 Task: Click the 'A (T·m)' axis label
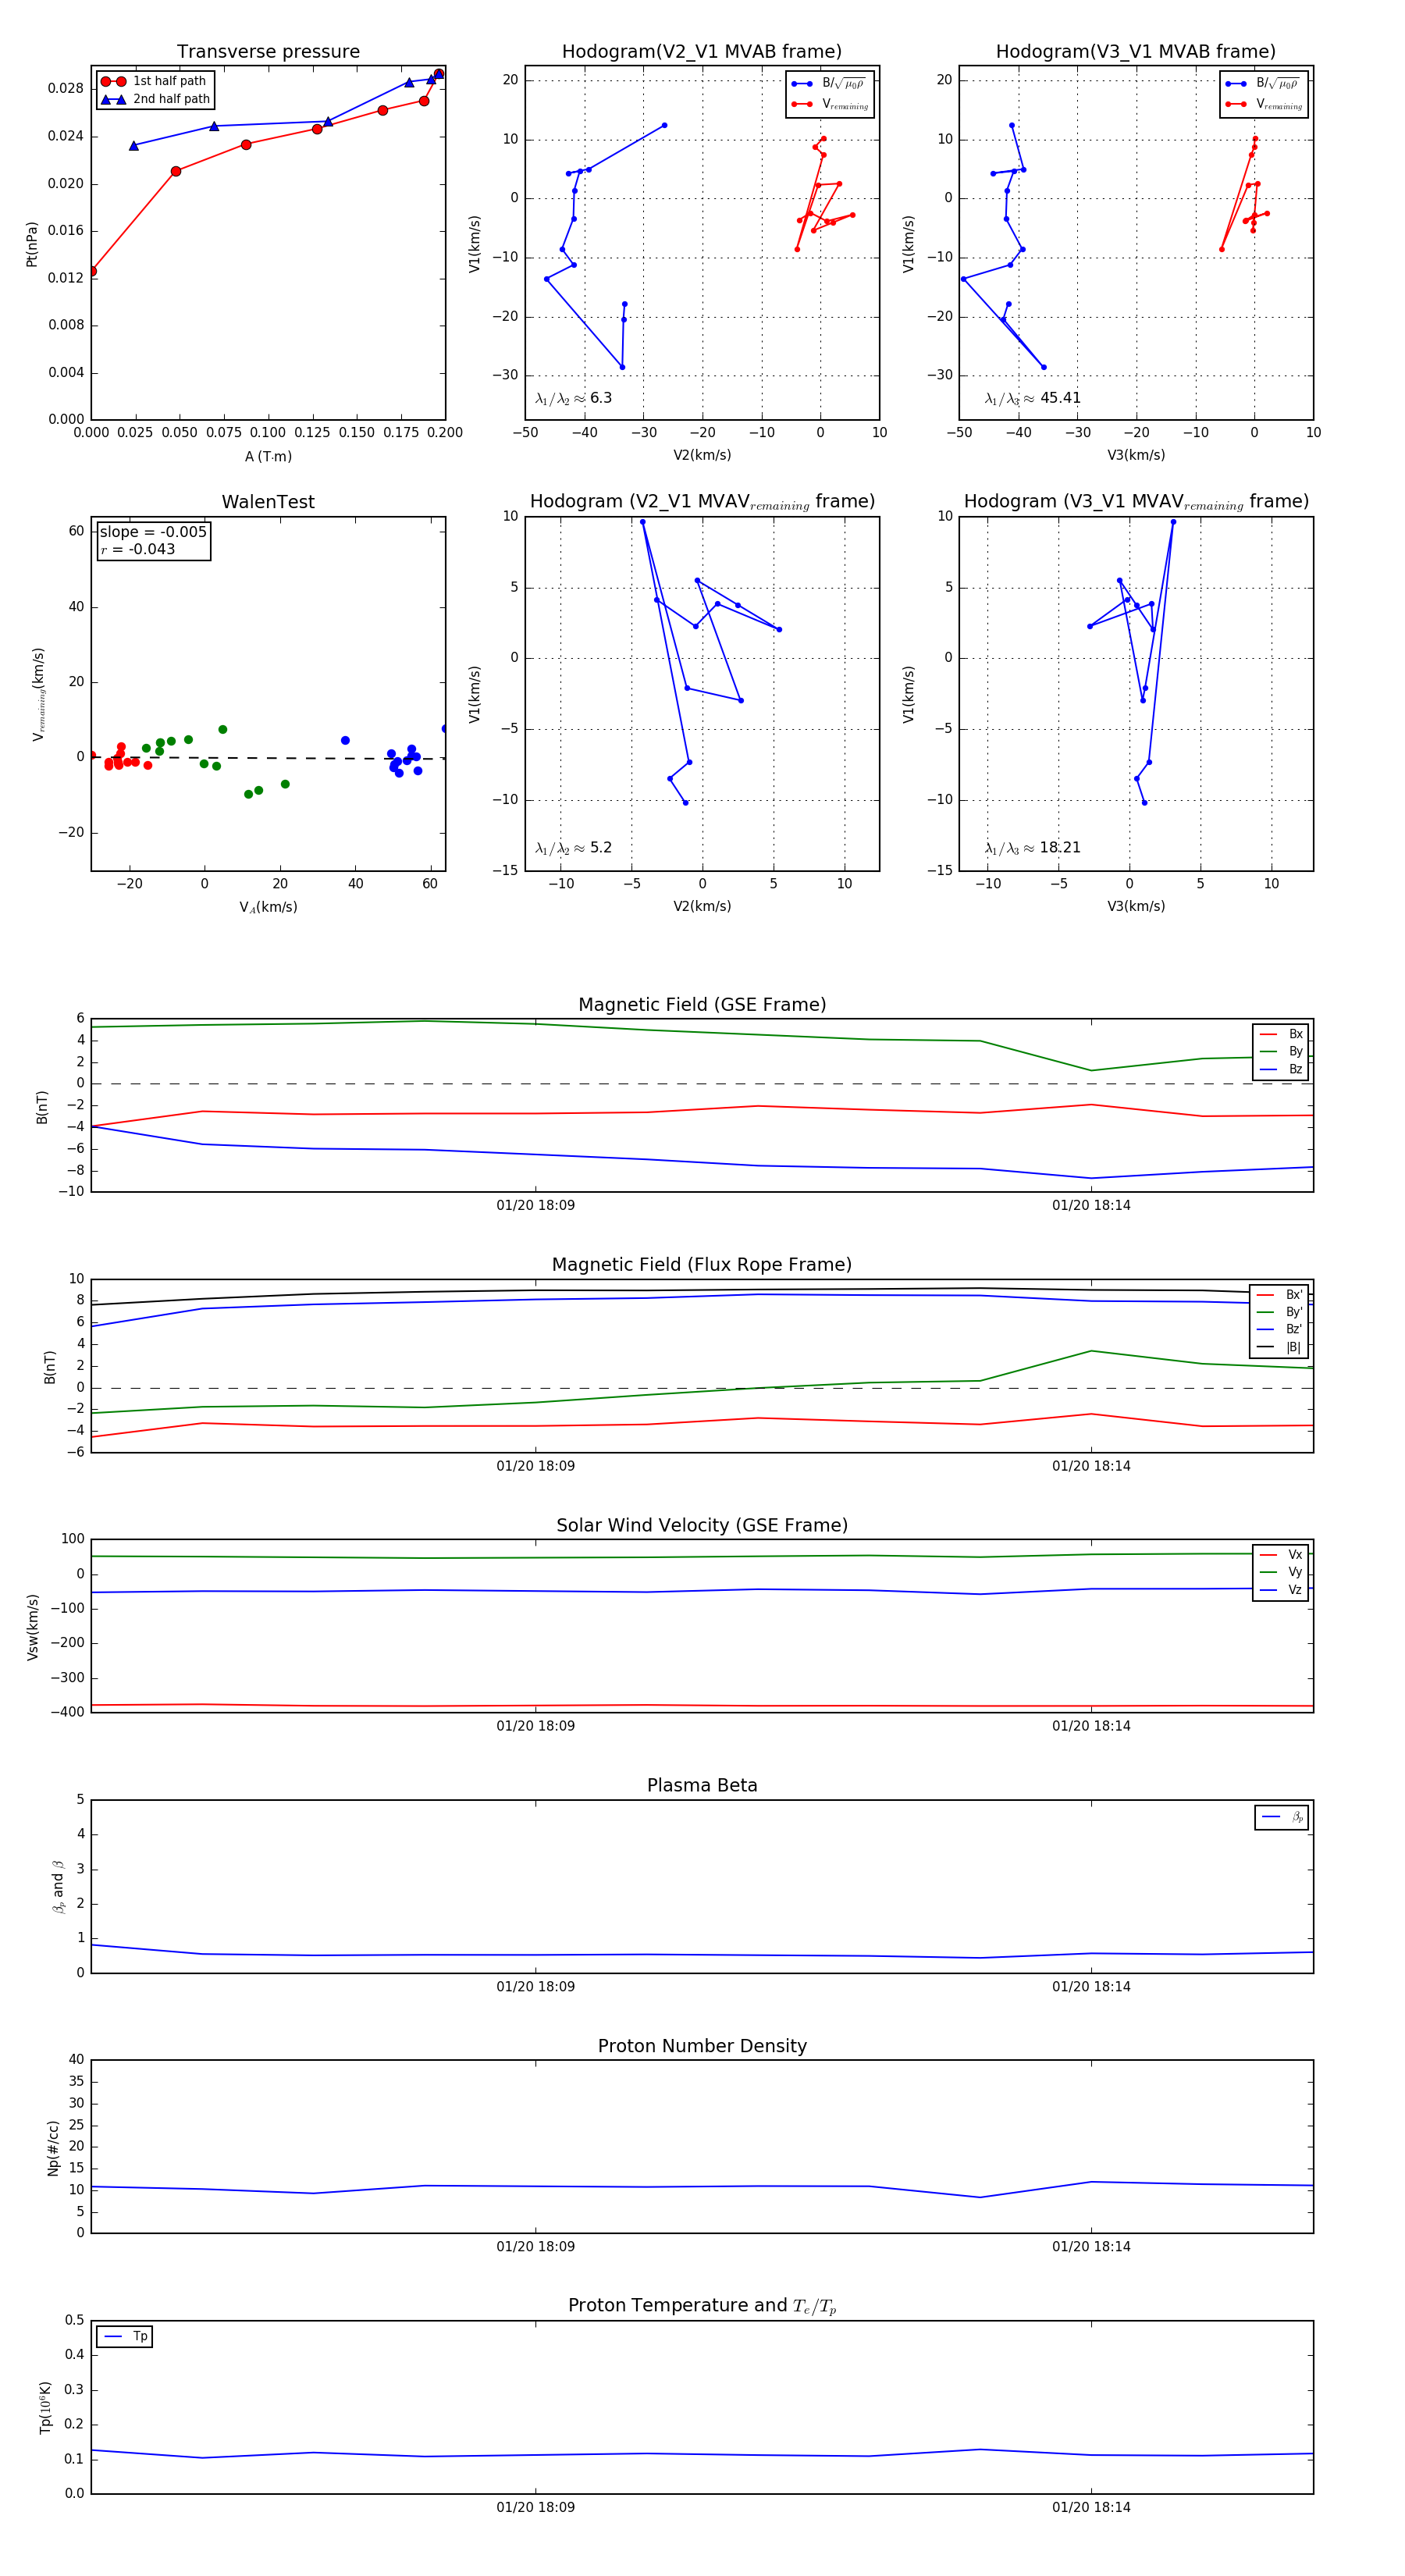268,456
